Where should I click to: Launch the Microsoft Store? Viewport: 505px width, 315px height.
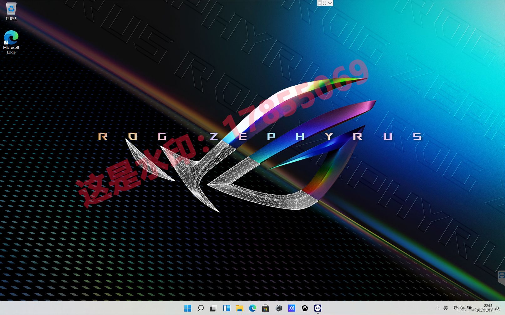coord(265,308)
